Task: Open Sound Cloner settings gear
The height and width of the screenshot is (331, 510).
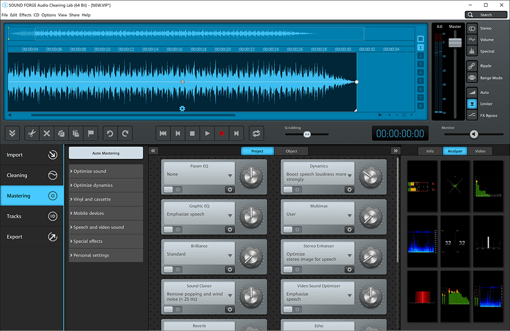Action: click(230, 310)
